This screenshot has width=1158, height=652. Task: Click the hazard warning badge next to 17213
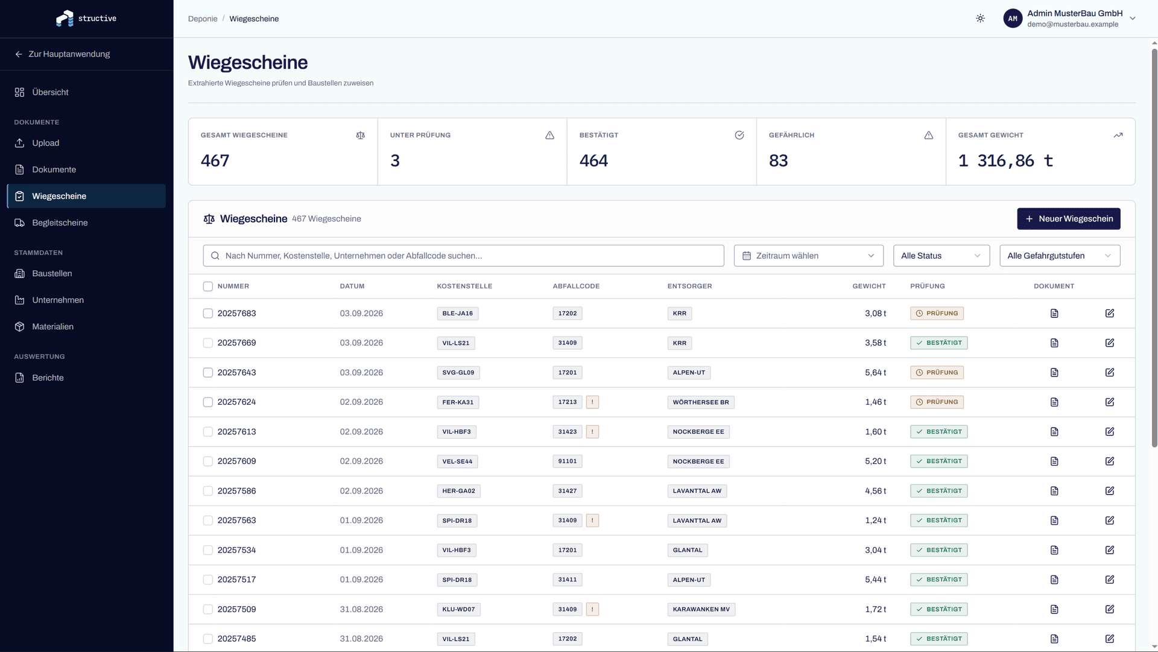(x=592, y=402)
